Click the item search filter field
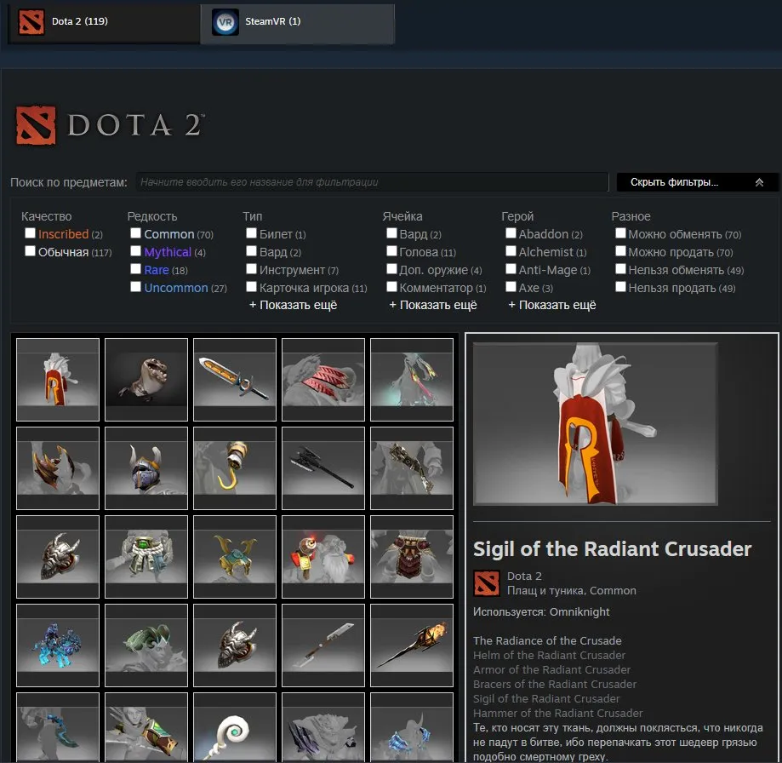This screenshot has height=763, width=782. (x=372, y=182)
